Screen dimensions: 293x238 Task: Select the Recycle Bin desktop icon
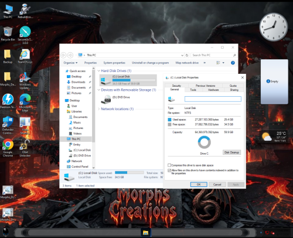[x=8, y=32]
